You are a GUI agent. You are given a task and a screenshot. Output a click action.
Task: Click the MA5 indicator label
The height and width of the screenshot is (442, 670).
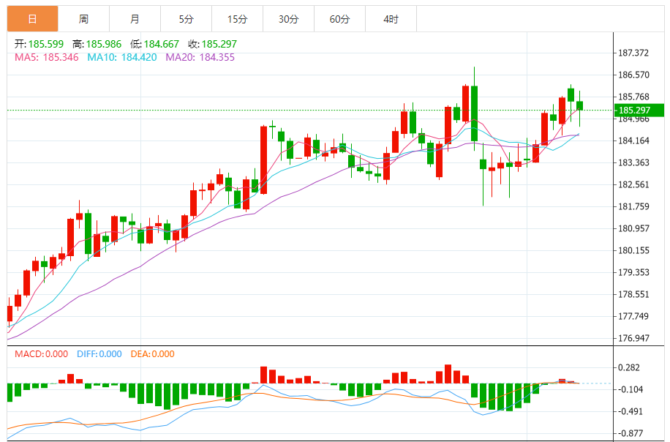(45, 57)
